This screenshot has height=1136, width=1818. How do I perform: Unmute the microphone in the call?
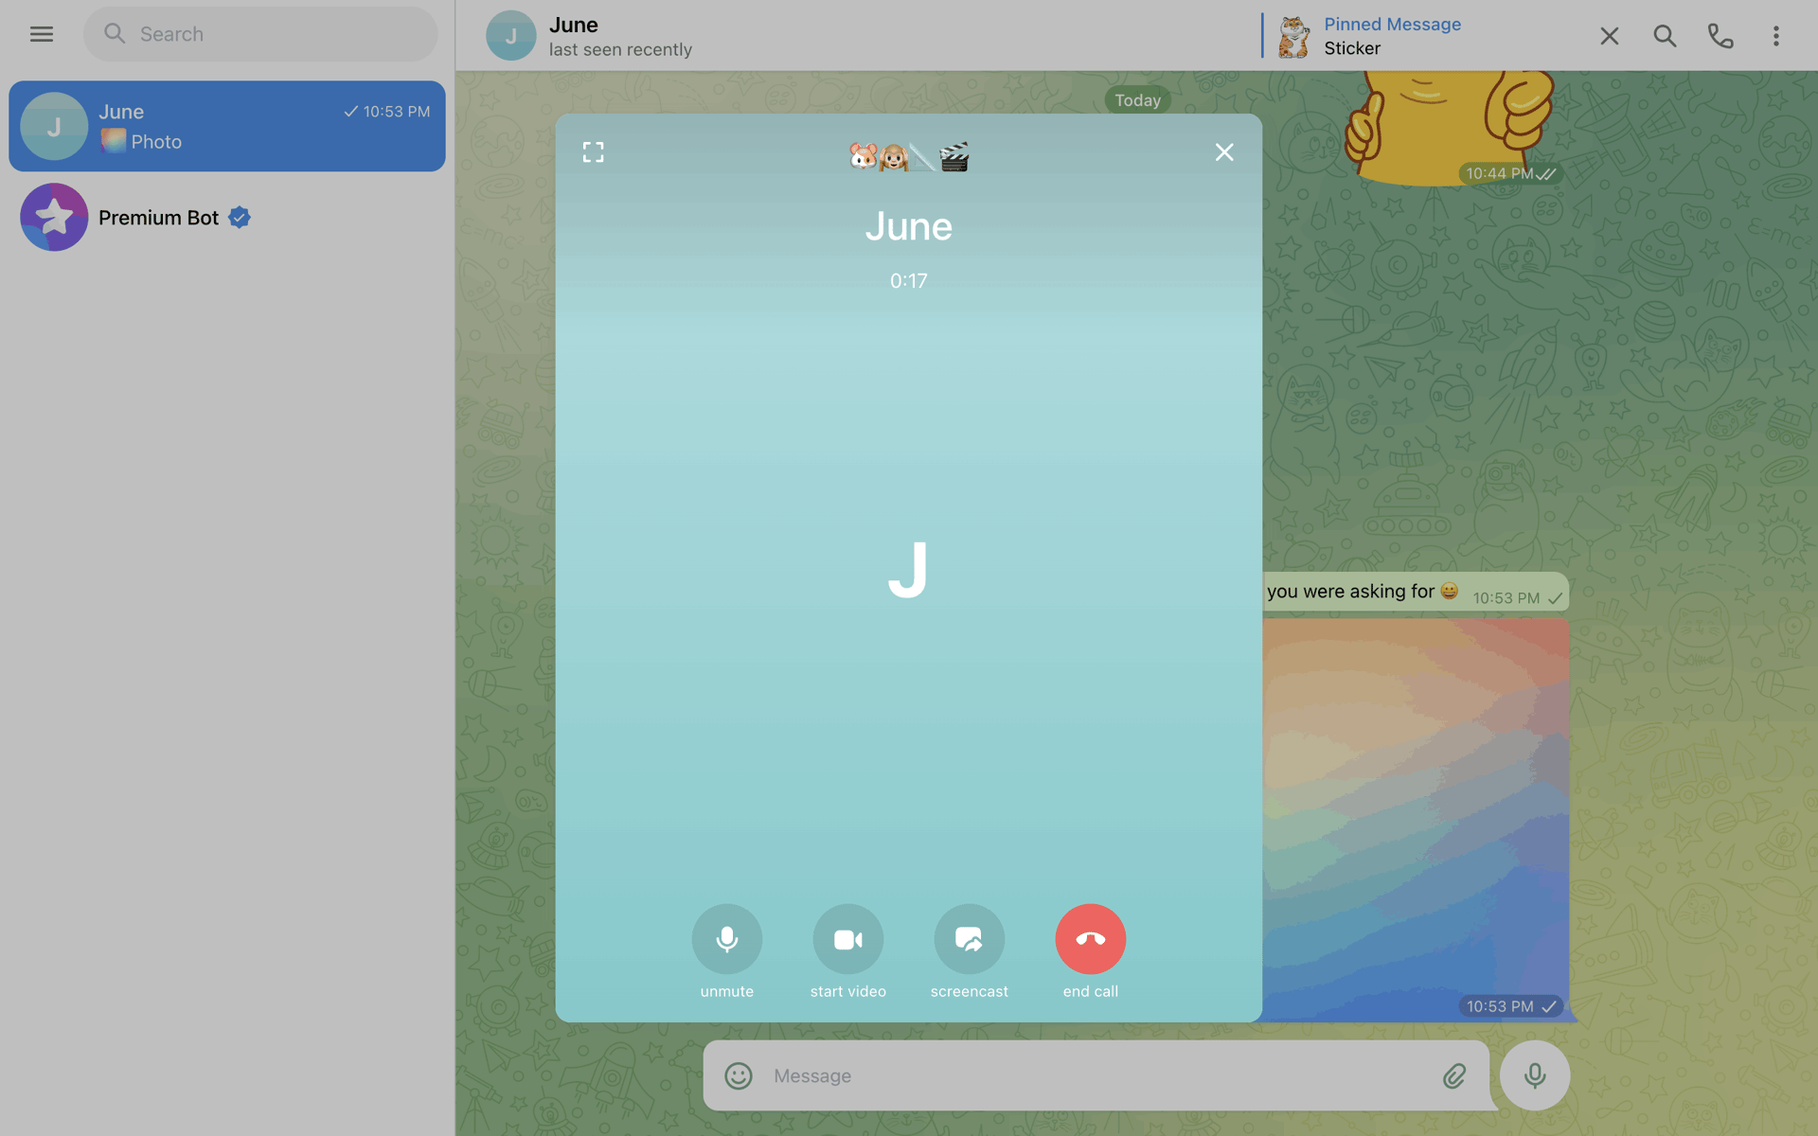[727, 939]
